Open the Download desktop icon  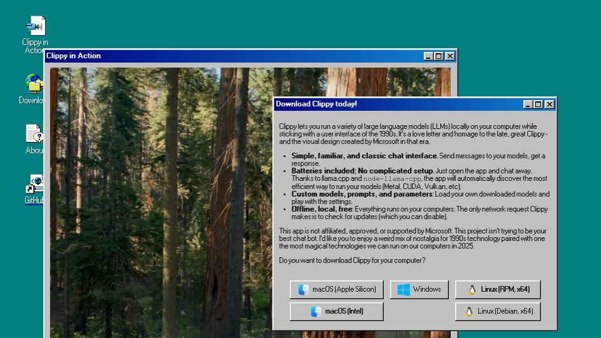click(x=33, y=89)
